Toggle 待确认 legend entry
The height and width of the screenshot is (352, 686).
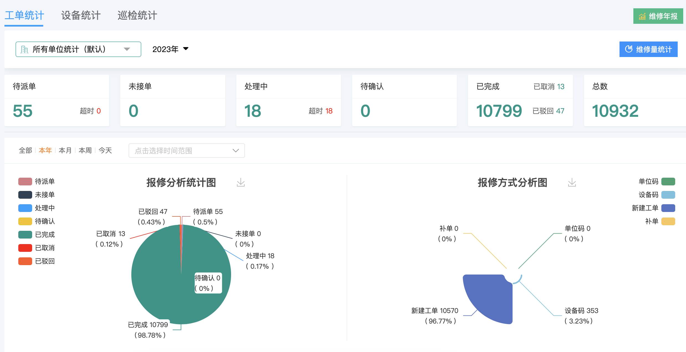coord(37,221)
